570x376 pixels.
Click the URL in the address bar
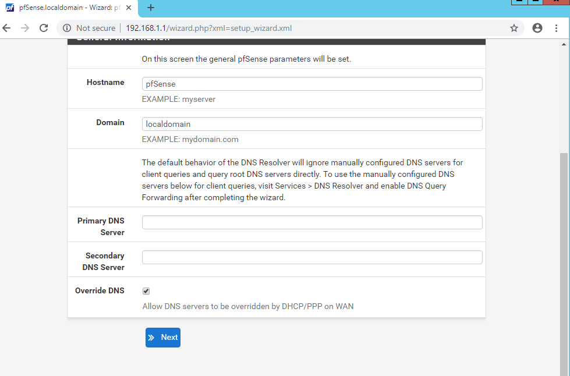point(208,28)
